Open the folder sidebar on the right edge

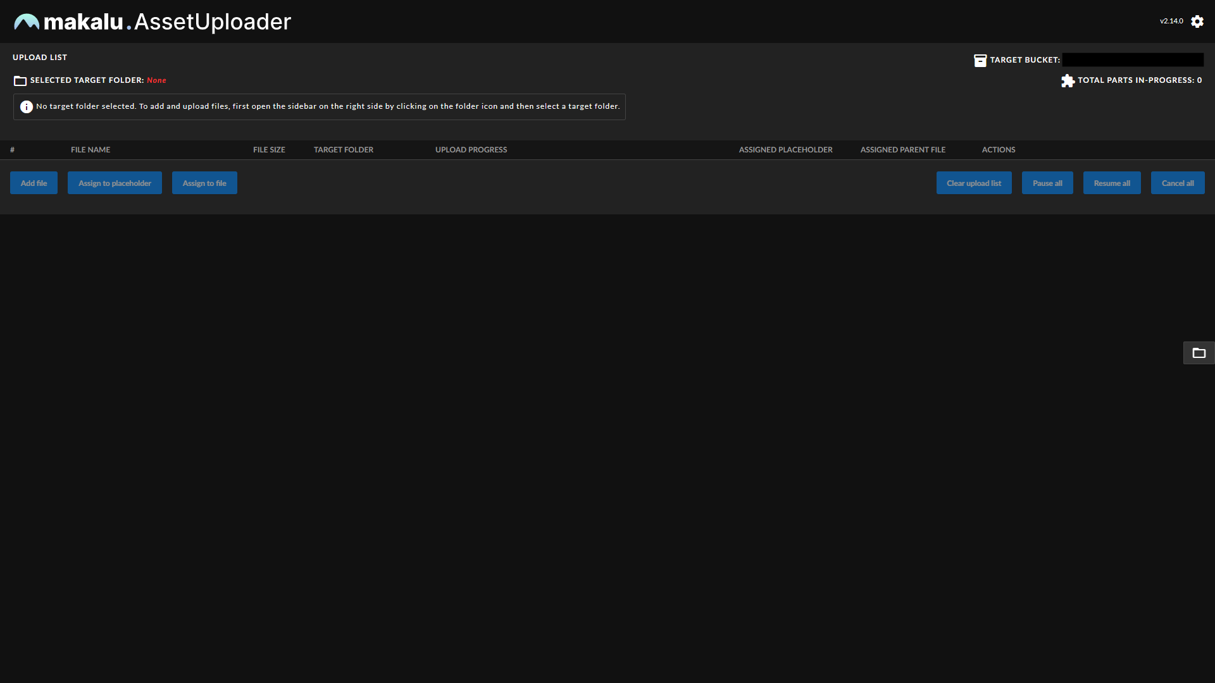tap(1199, 353)
